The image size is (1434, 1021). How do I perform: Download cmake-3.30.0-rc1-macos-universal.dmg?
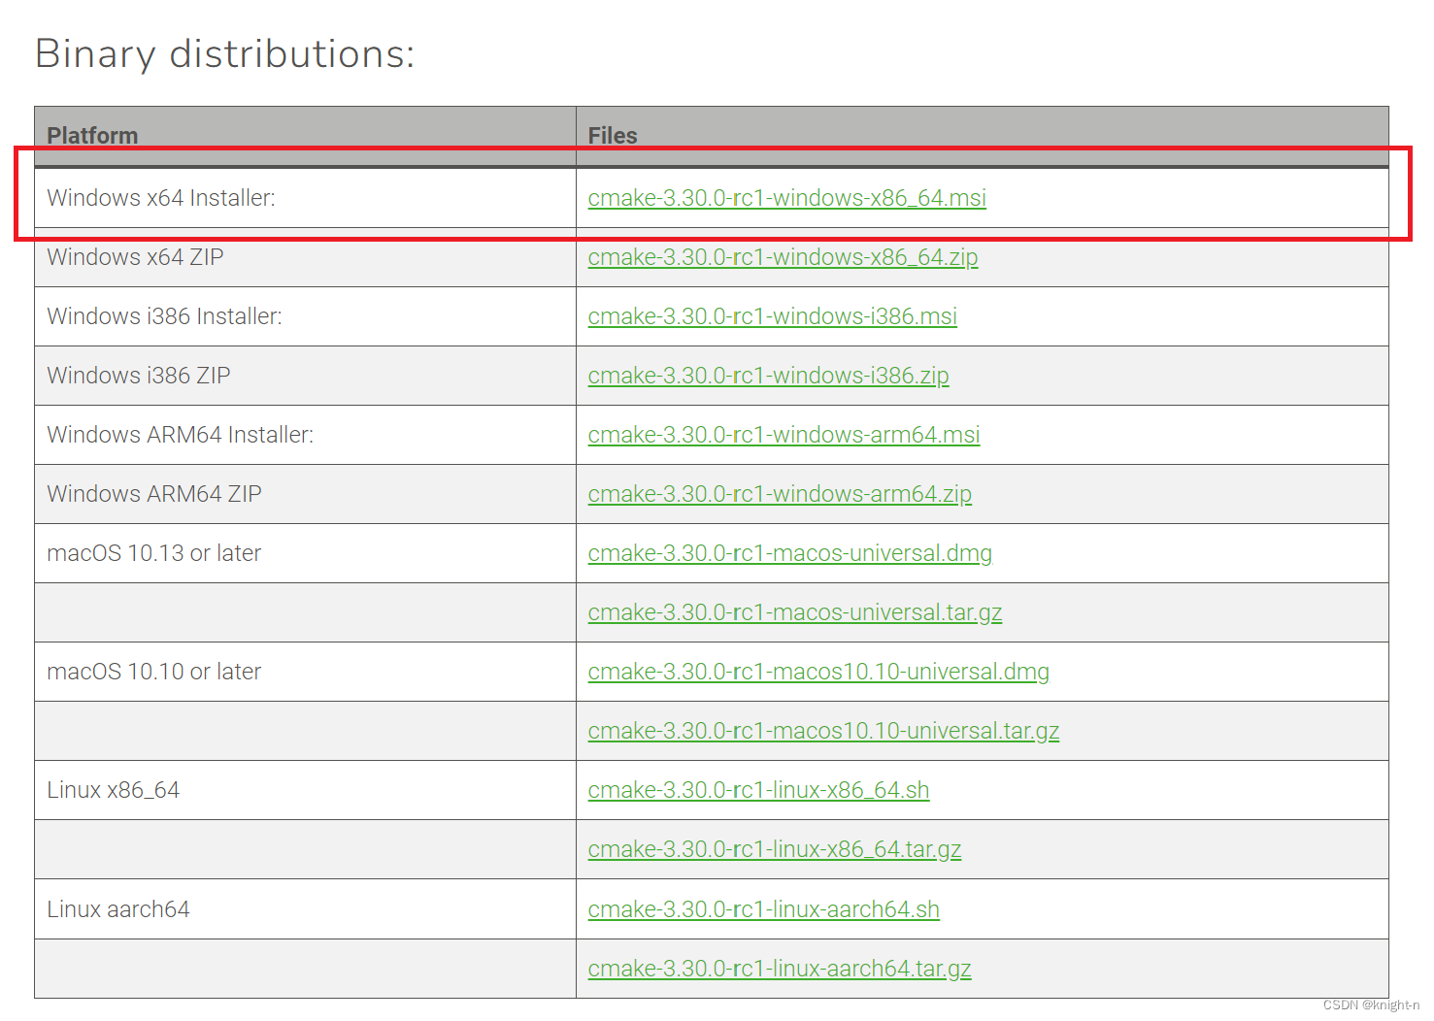click(x=790, y=553)
